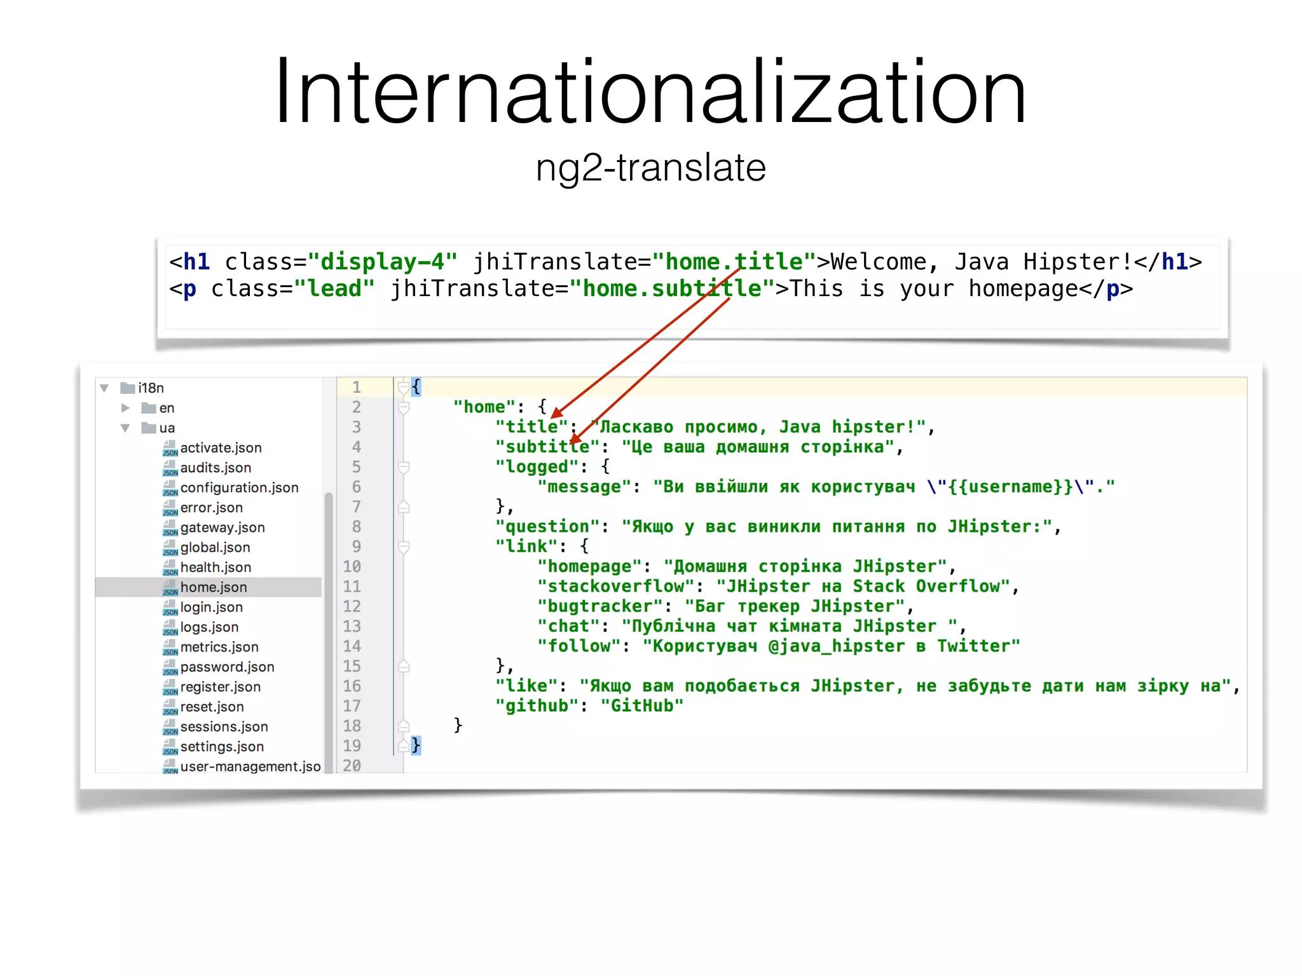This screenshot has width=1302, height=976.
Task: Click the gateway.json file icon
Action: [170, 527]
